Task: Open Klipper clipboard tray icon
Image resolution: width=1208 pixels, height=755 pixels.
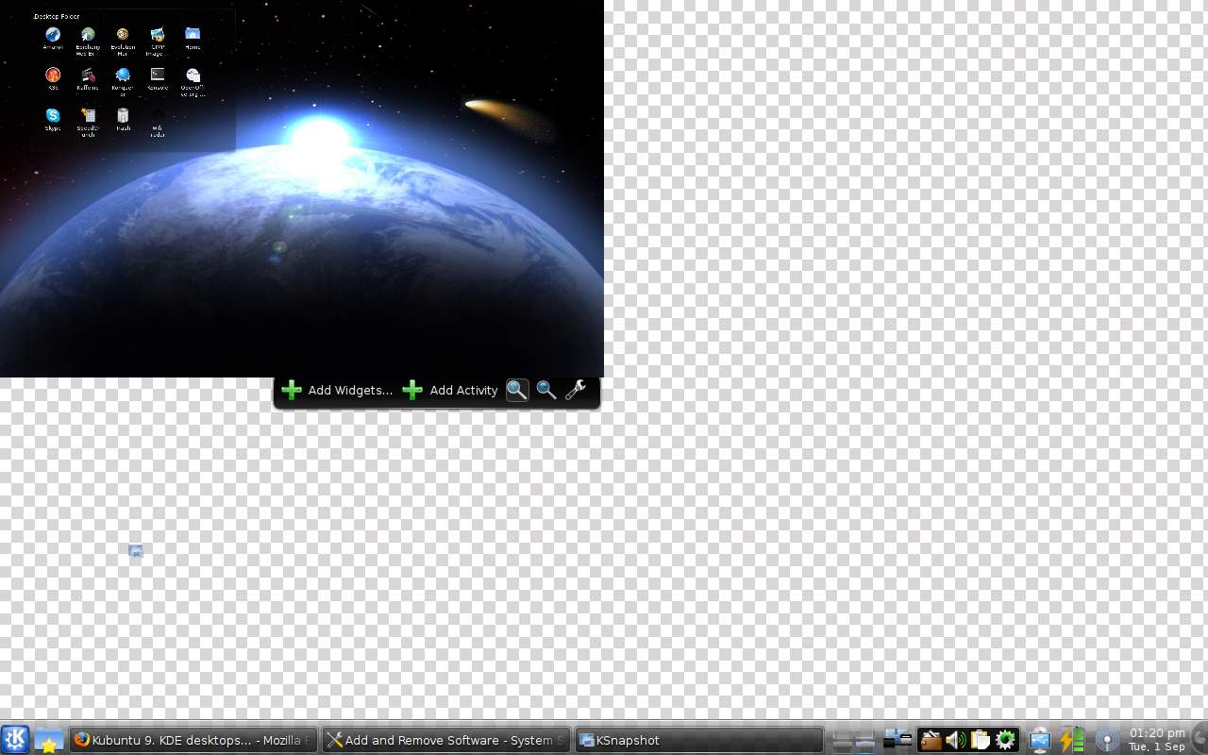Action: click(980, 741)
